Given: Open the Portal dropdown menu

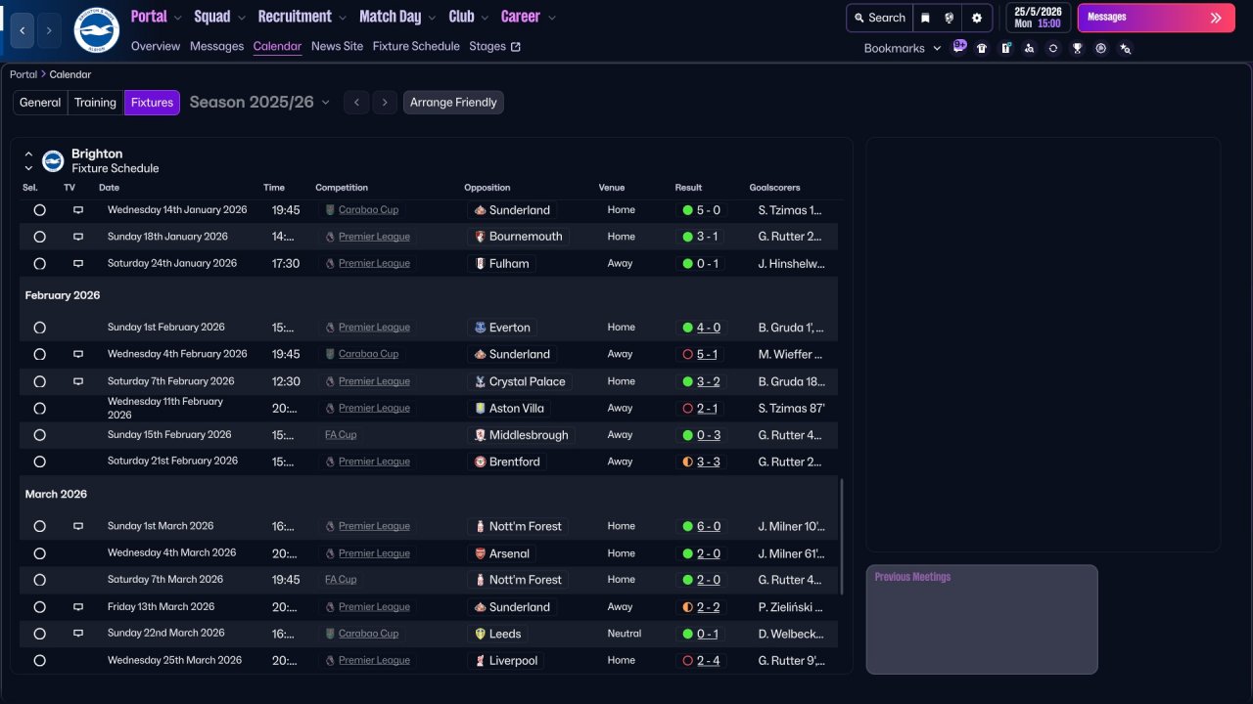Looking at the screenshot, I should point(157,17).
